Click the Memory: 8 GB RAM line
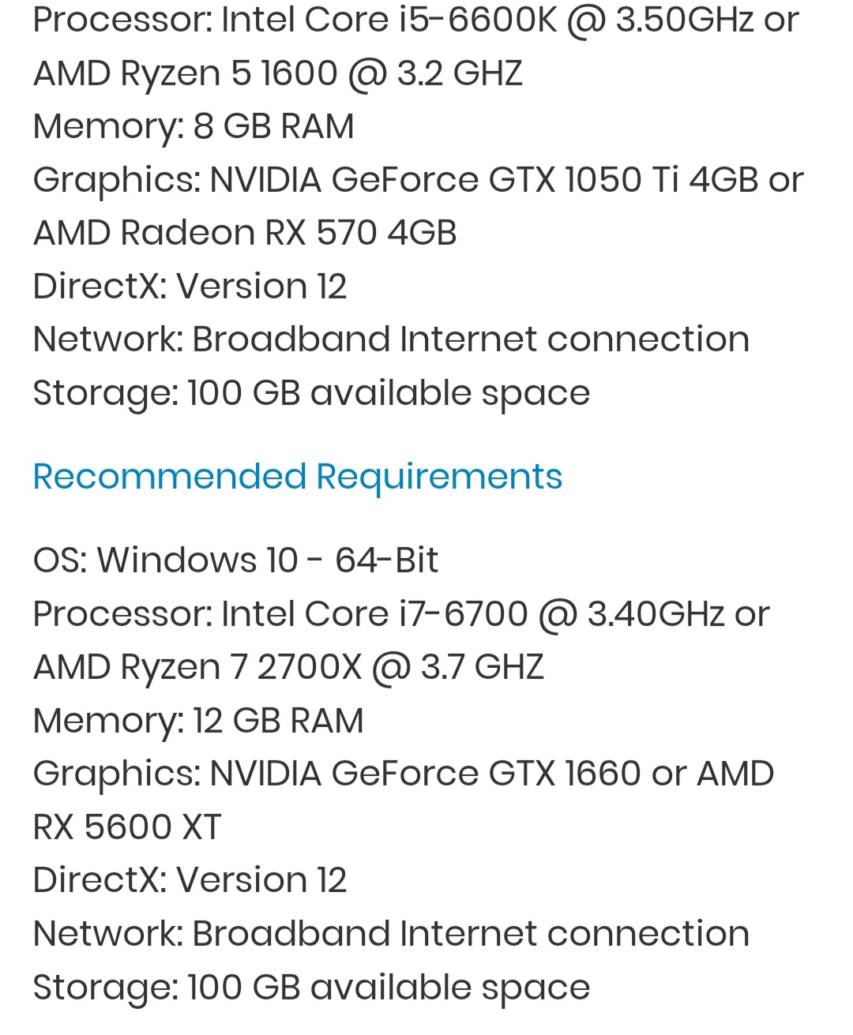 click(x=194, y=127)
